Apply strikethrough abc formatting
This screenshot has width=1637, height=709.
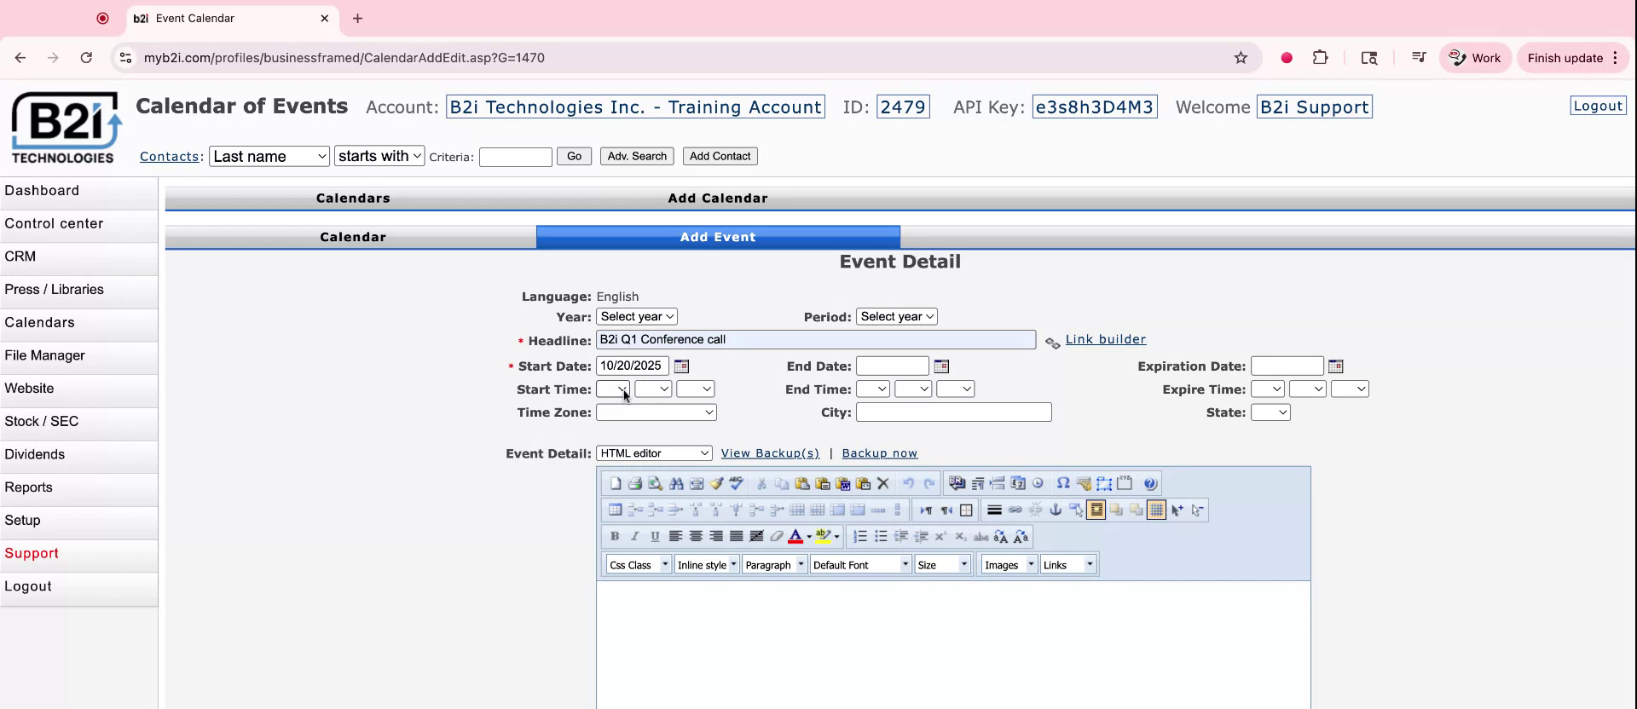tap(981, 536)
